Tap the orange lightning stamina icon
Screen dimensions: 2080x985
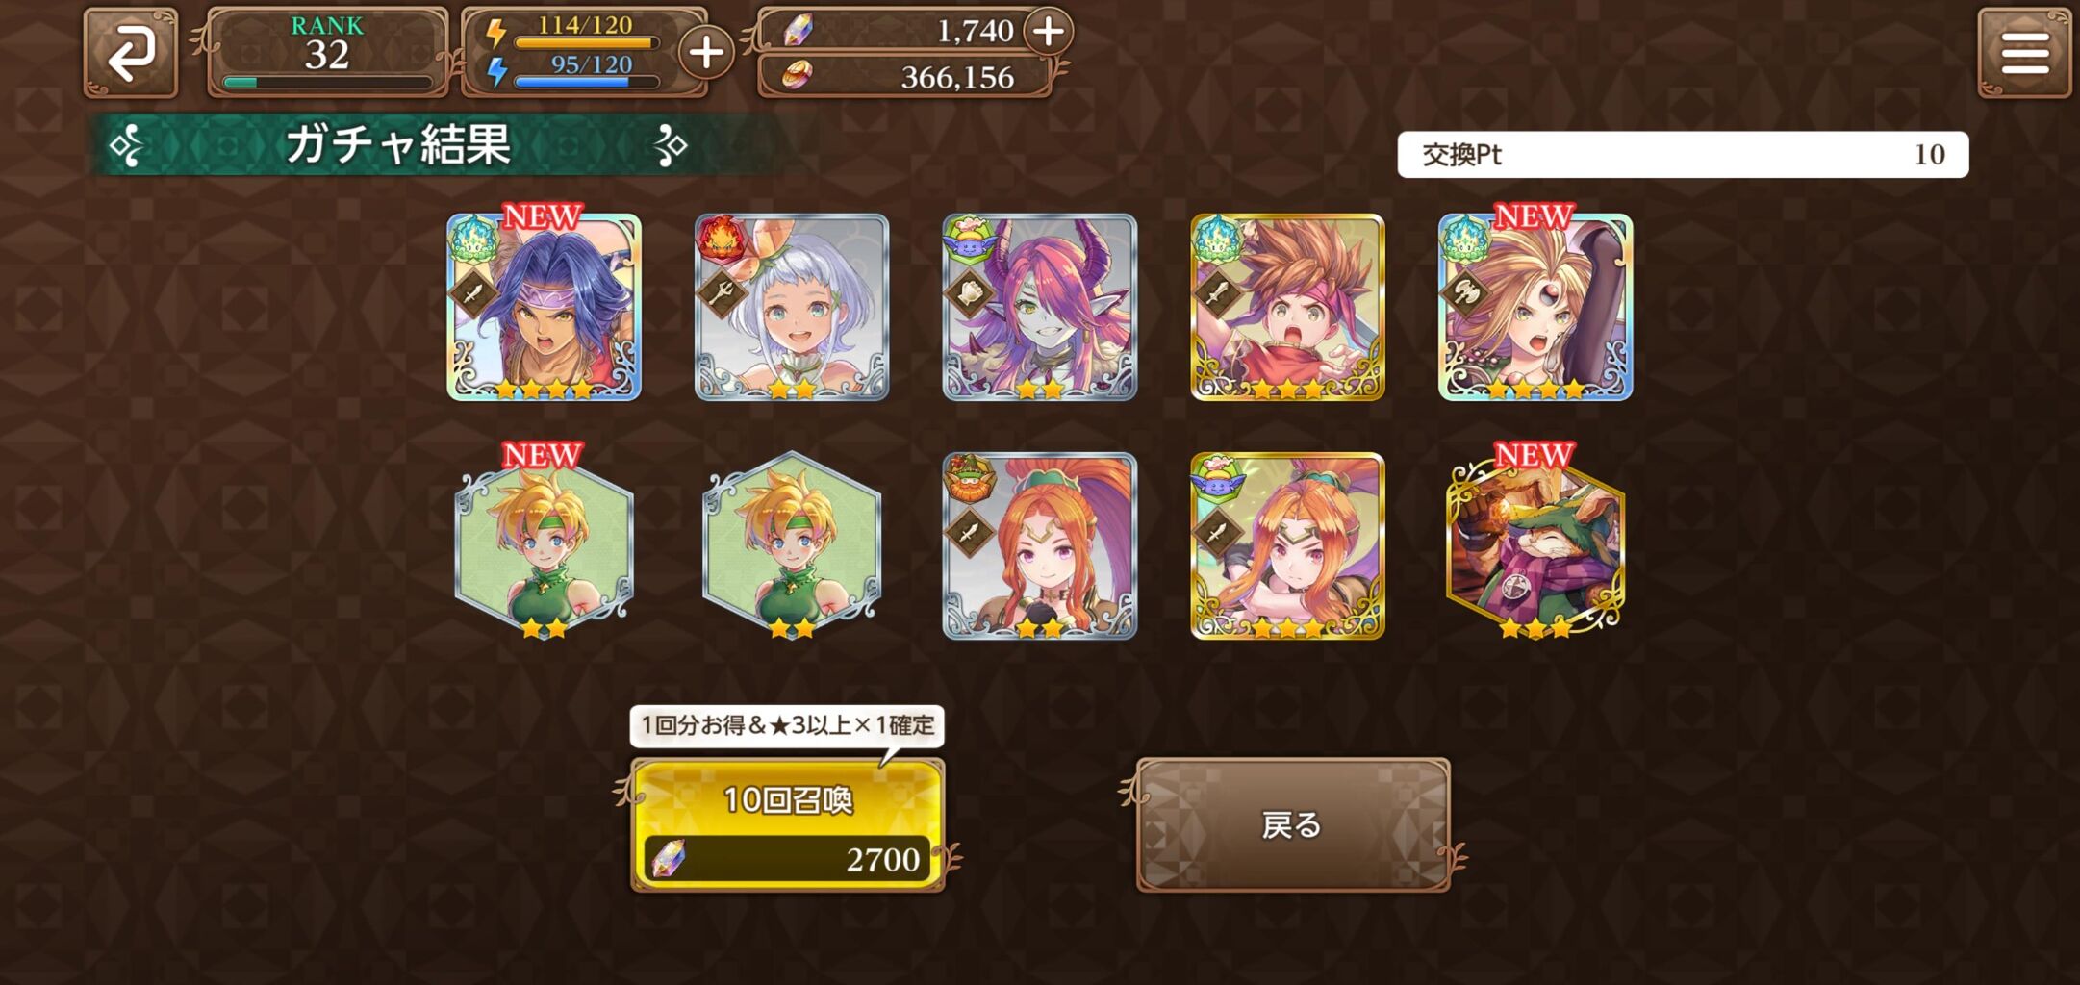[x=496, y=33]
